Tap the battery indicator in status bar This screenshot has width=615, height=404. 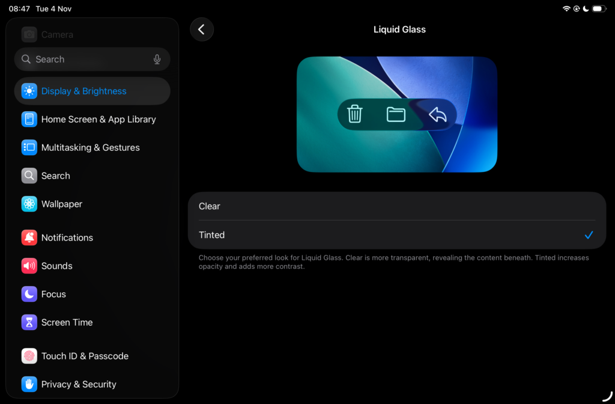click(599, 9)
